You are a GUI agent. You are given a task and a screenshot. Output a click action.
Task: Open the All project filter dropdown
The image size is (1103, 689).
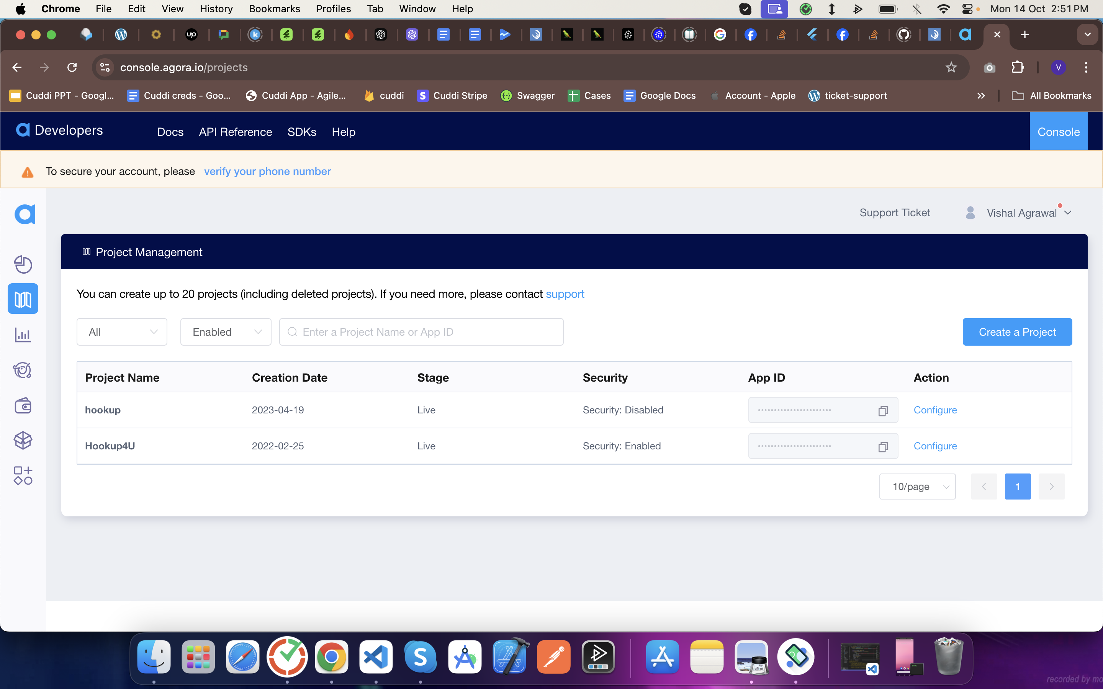tap(122, 332)
